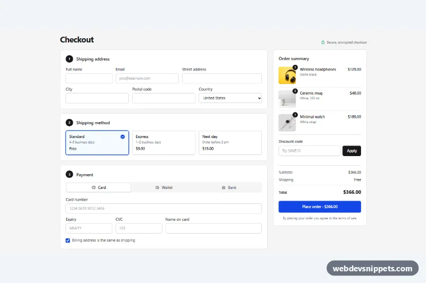The width and height of the screenshot is (426, 283).
Task: Click the quantity badge on ceramic mug thumbnail
Action: coord(295,91)
